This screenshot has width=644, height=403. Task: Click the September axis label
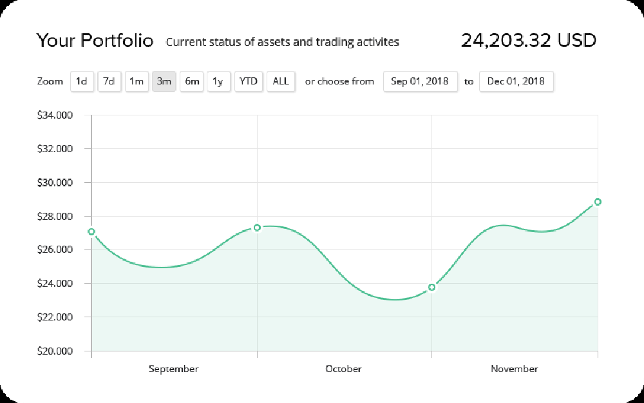click(174, 369)
